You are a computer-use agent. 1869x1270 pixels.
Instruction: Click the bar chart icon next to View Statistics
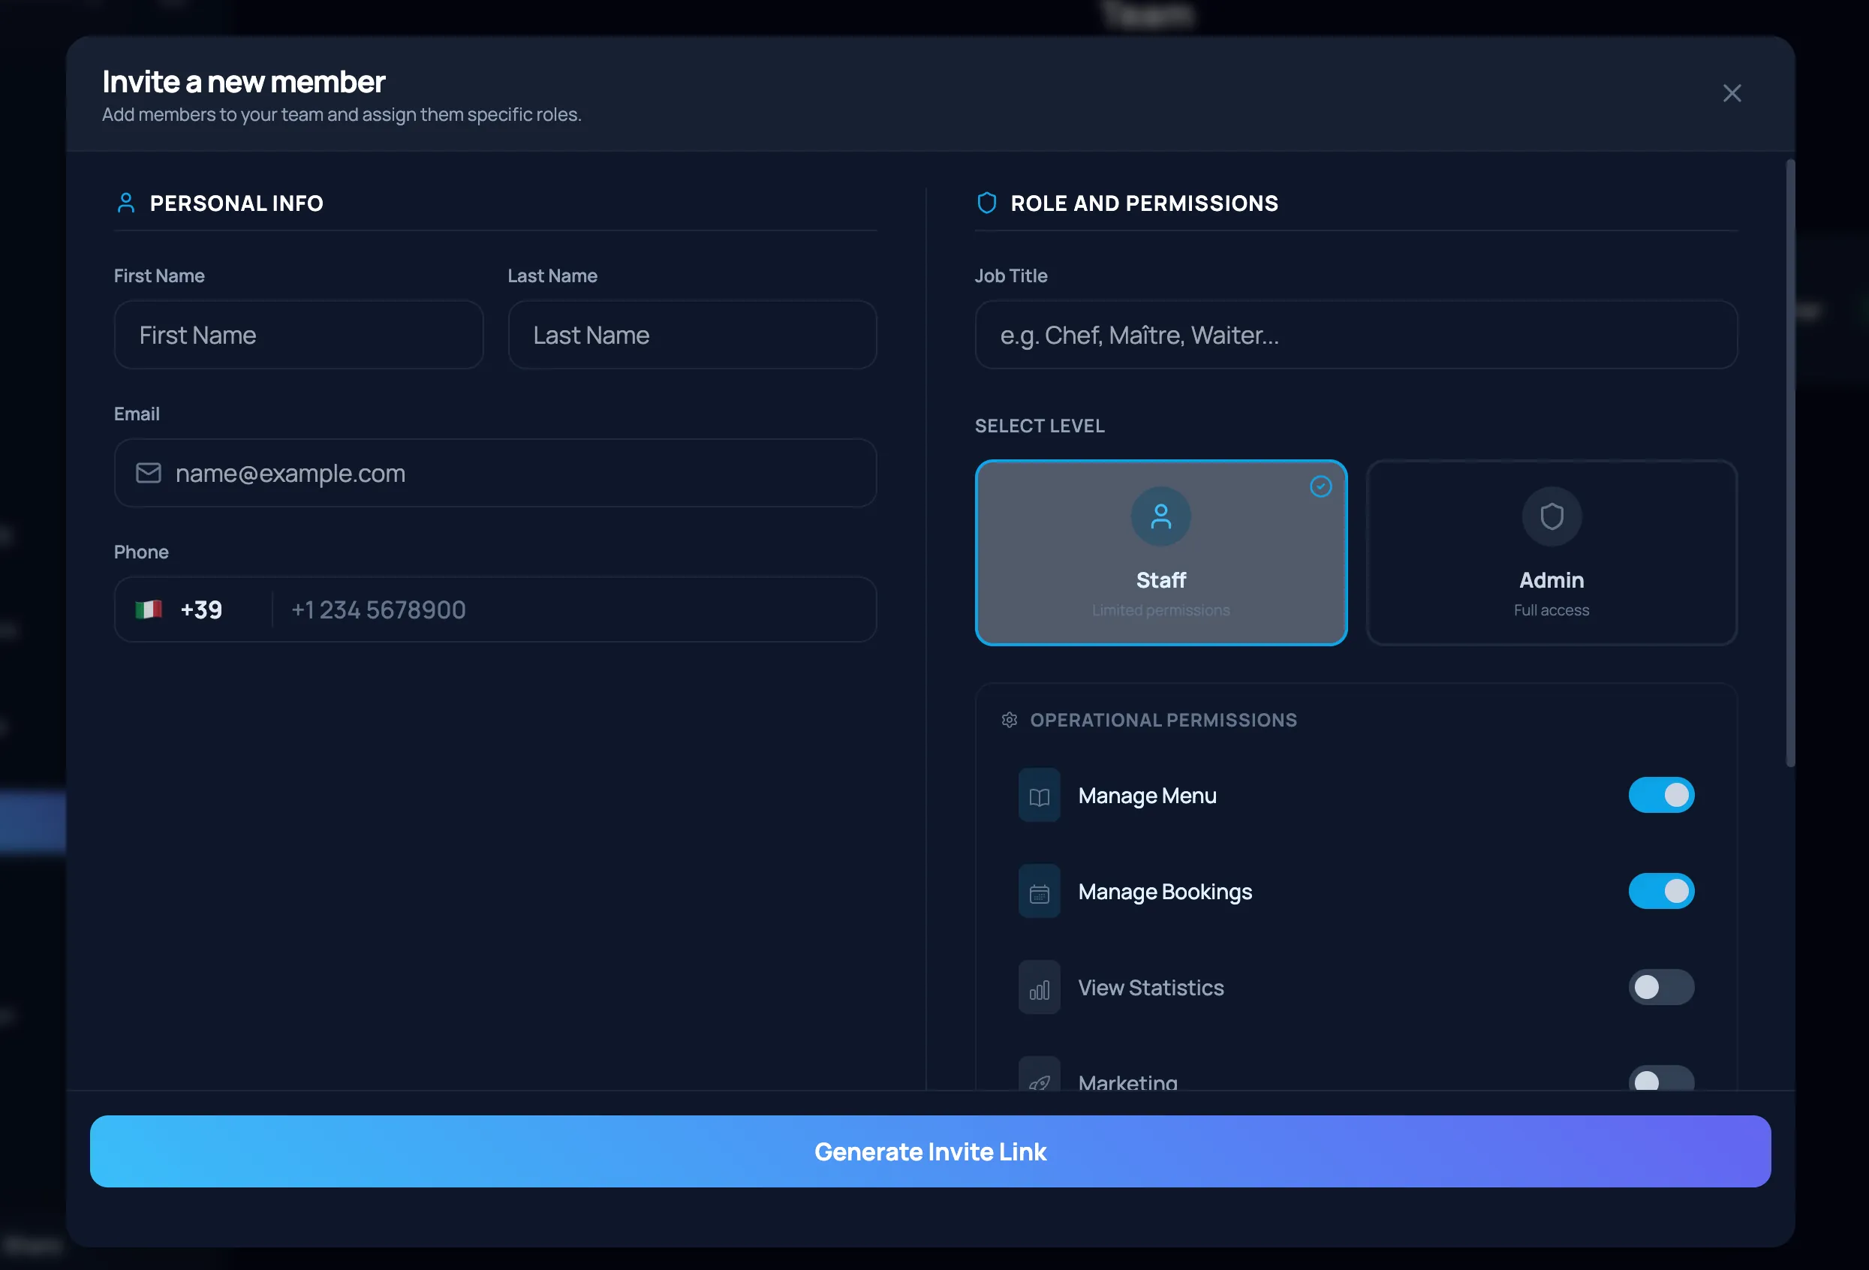pyautogui.click(x=1039, y=988)
